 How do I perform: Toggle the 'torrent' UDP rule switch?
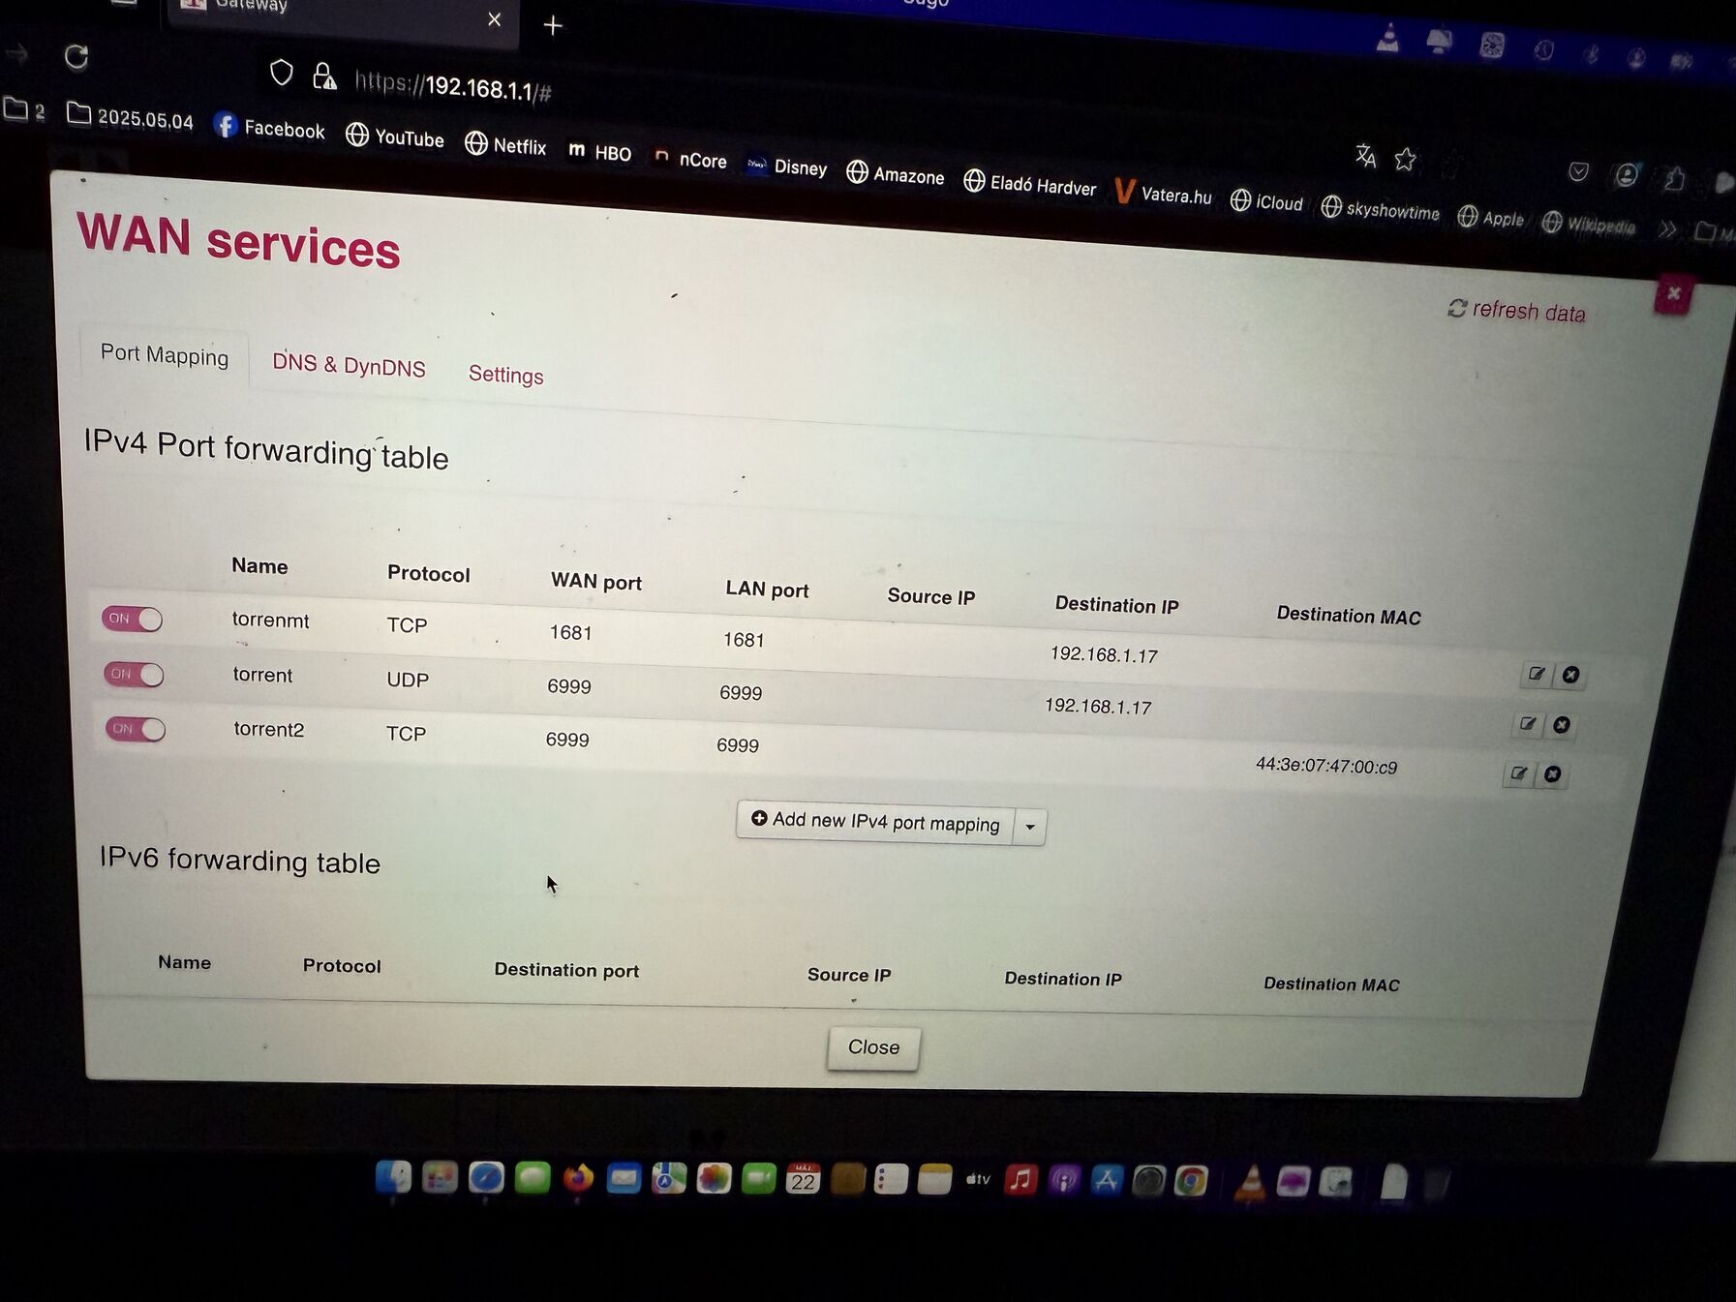pyautogui.click(x=135, y=674)
